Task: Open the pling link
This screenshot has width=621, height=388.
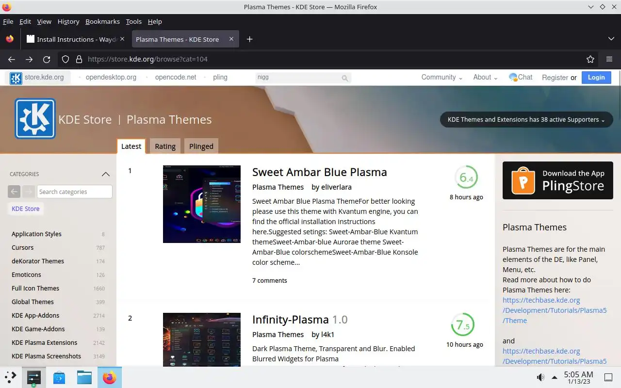Action: pyautogui.click(x=220, y=77)
